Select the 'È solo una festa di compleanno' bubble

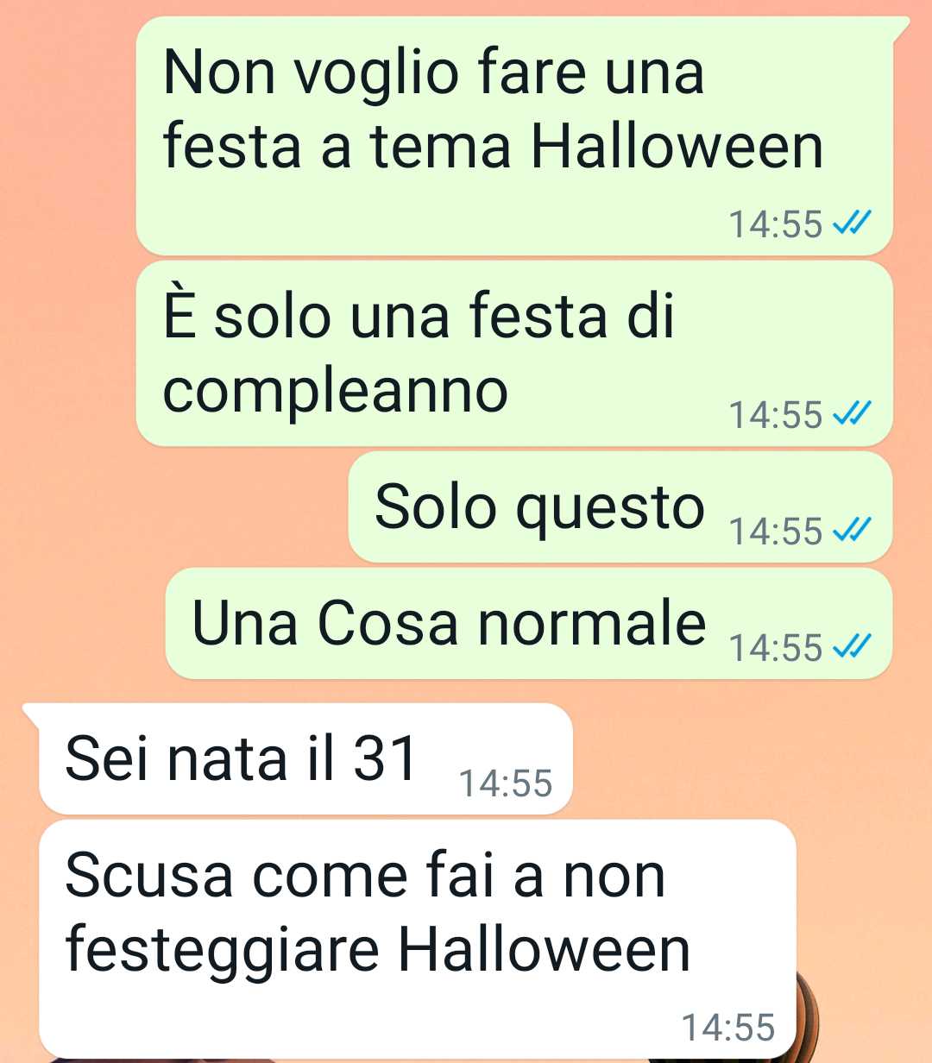click(514, 354)
